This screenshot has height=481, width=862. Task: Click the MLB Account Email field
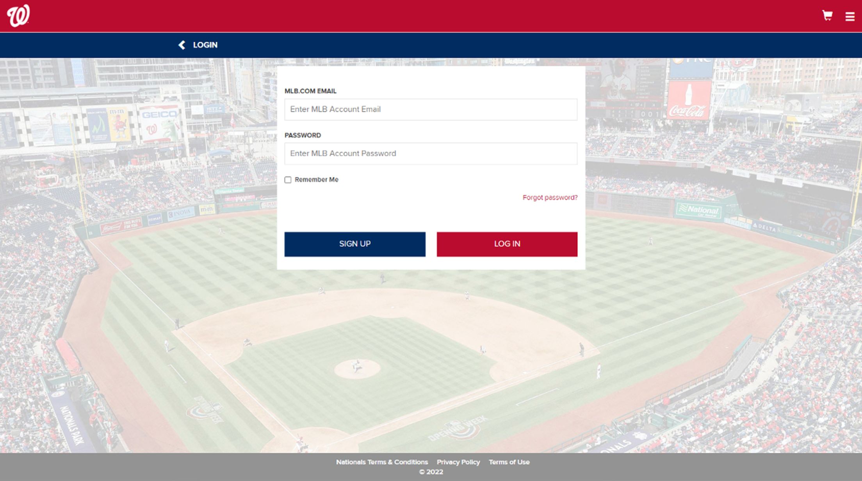pyautogui.click(x=431, y=110)
